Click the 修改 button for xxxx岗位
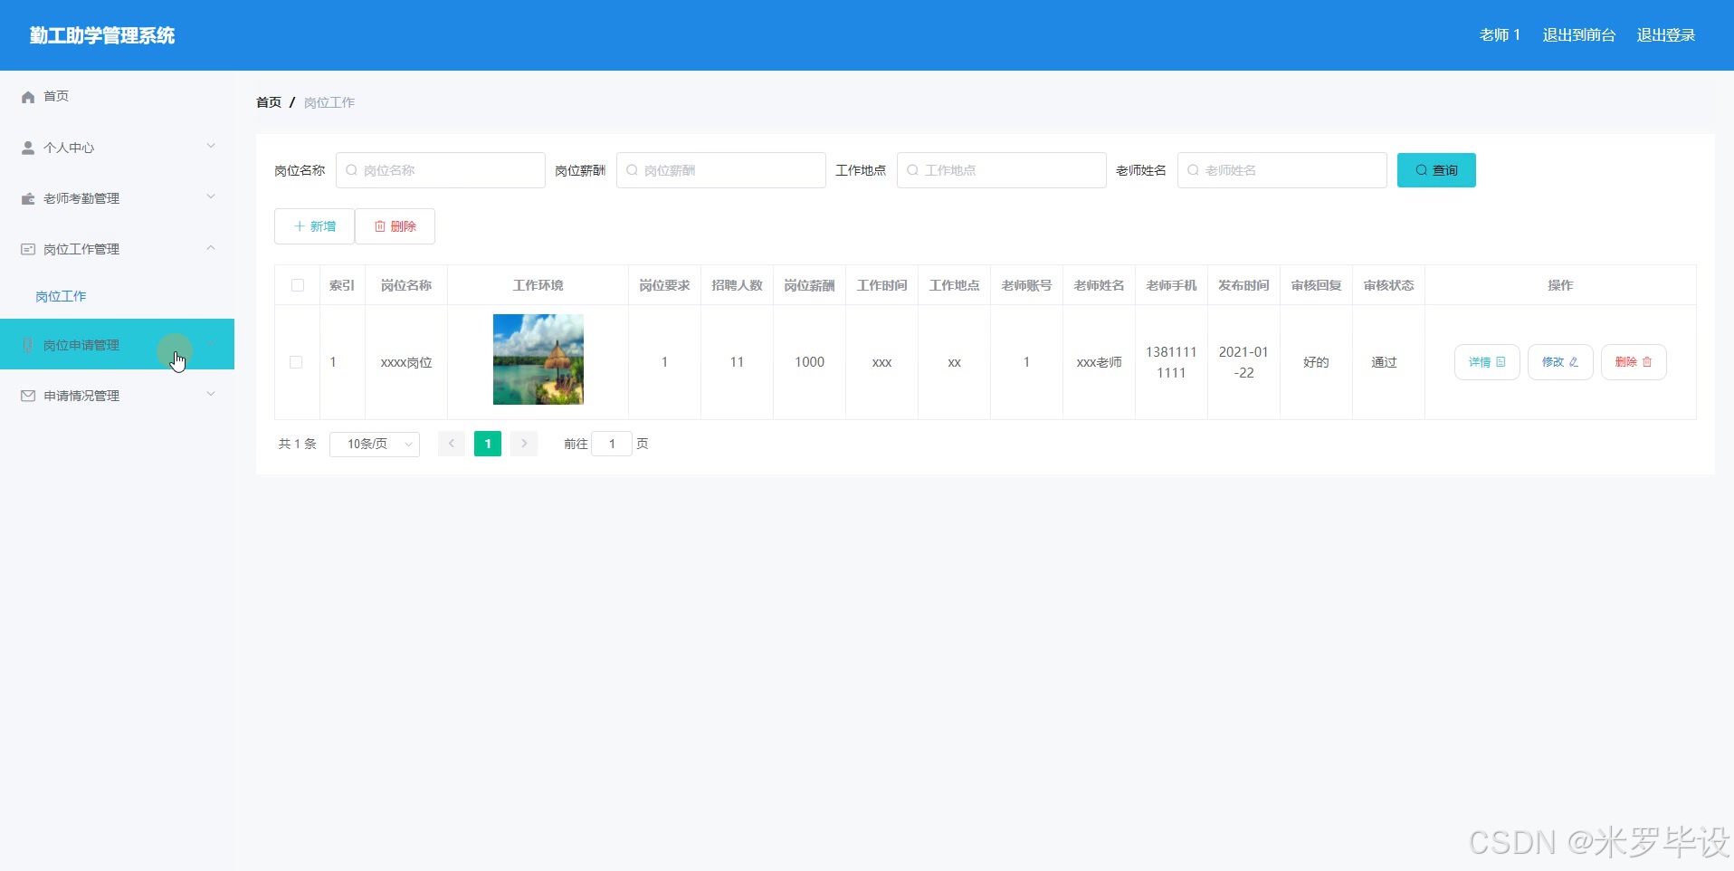 [1560, 362]
